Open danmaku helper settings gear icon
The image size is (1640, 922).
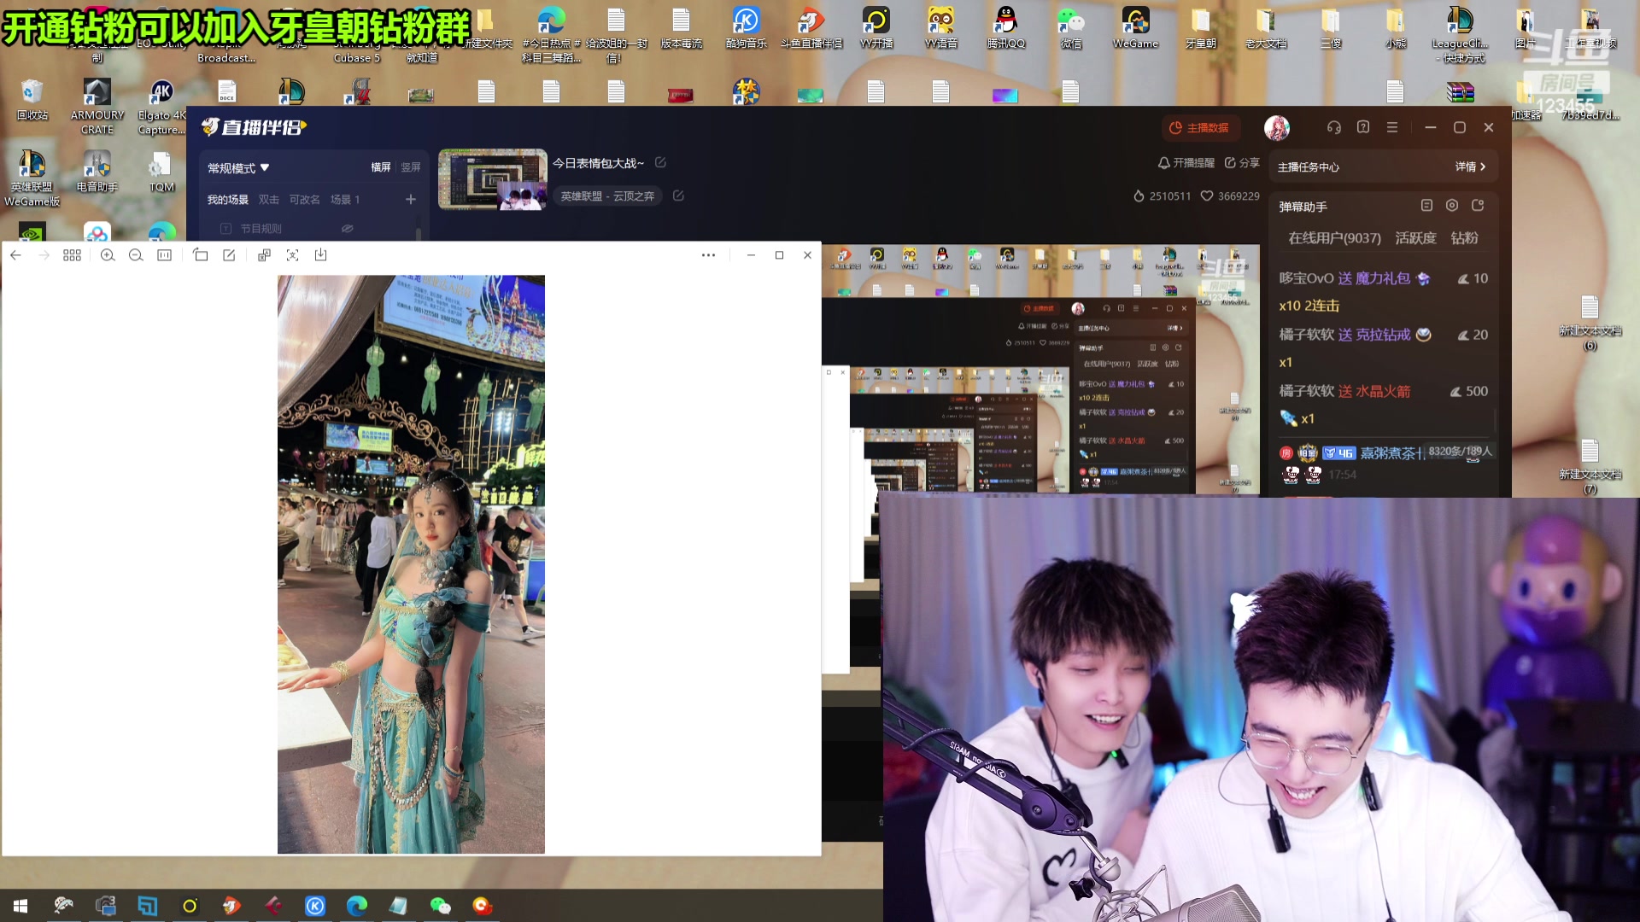pos(1452,206)
